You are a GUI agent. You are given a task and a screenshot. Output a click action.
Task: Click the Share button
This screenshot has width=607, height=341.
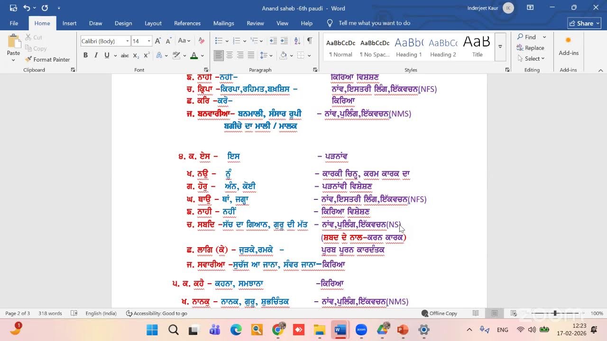(x=584, y=23)
